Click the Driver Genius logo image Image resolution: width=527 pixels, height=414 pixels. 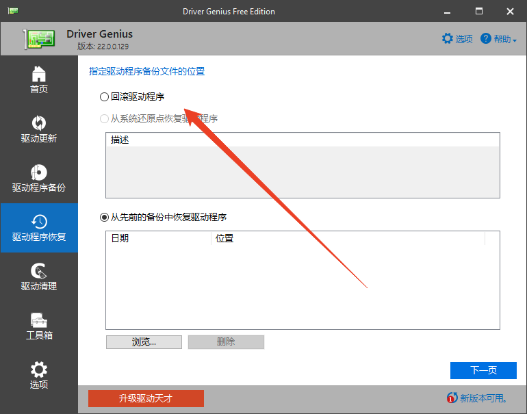coord(40,39)
